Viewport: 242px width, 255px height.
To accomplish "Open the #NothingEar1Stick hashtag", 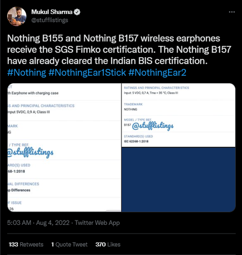I will pyautogui.click(x=87, y=72).
